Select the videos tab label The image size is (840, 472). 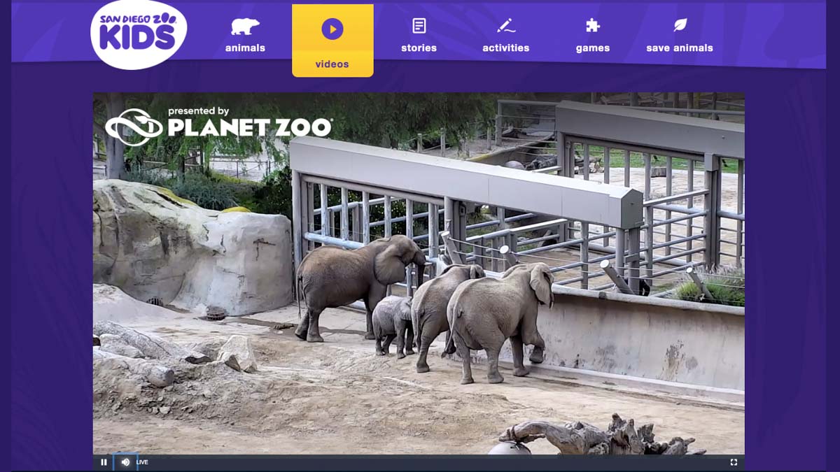pos(332,64)
